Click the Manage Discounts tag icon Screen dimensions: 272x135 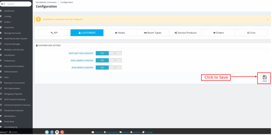tap(1, 33)
